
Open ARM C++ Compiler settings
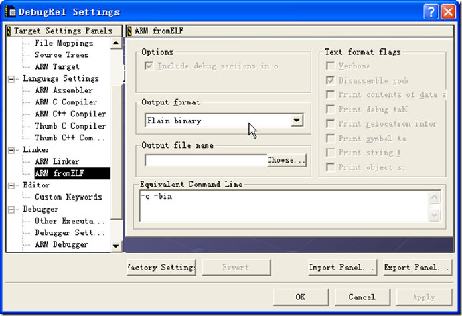click(70, 114)
